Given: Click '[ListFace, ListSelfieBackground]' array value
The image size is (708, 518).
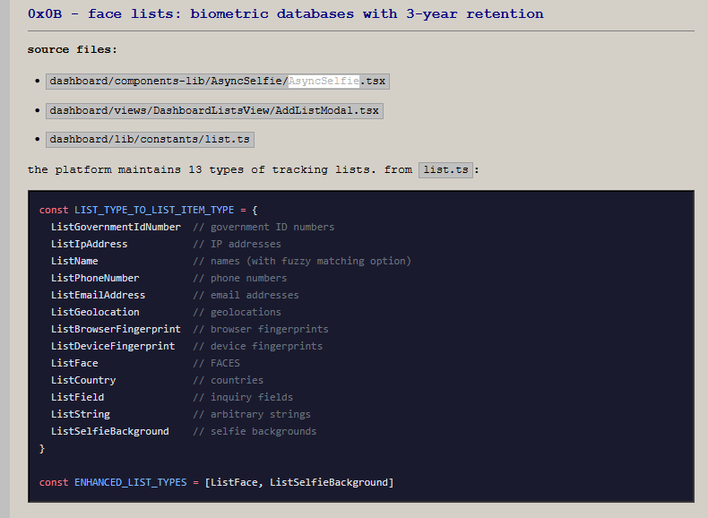Looking at the screenshot, I should [x=299, y=482].
